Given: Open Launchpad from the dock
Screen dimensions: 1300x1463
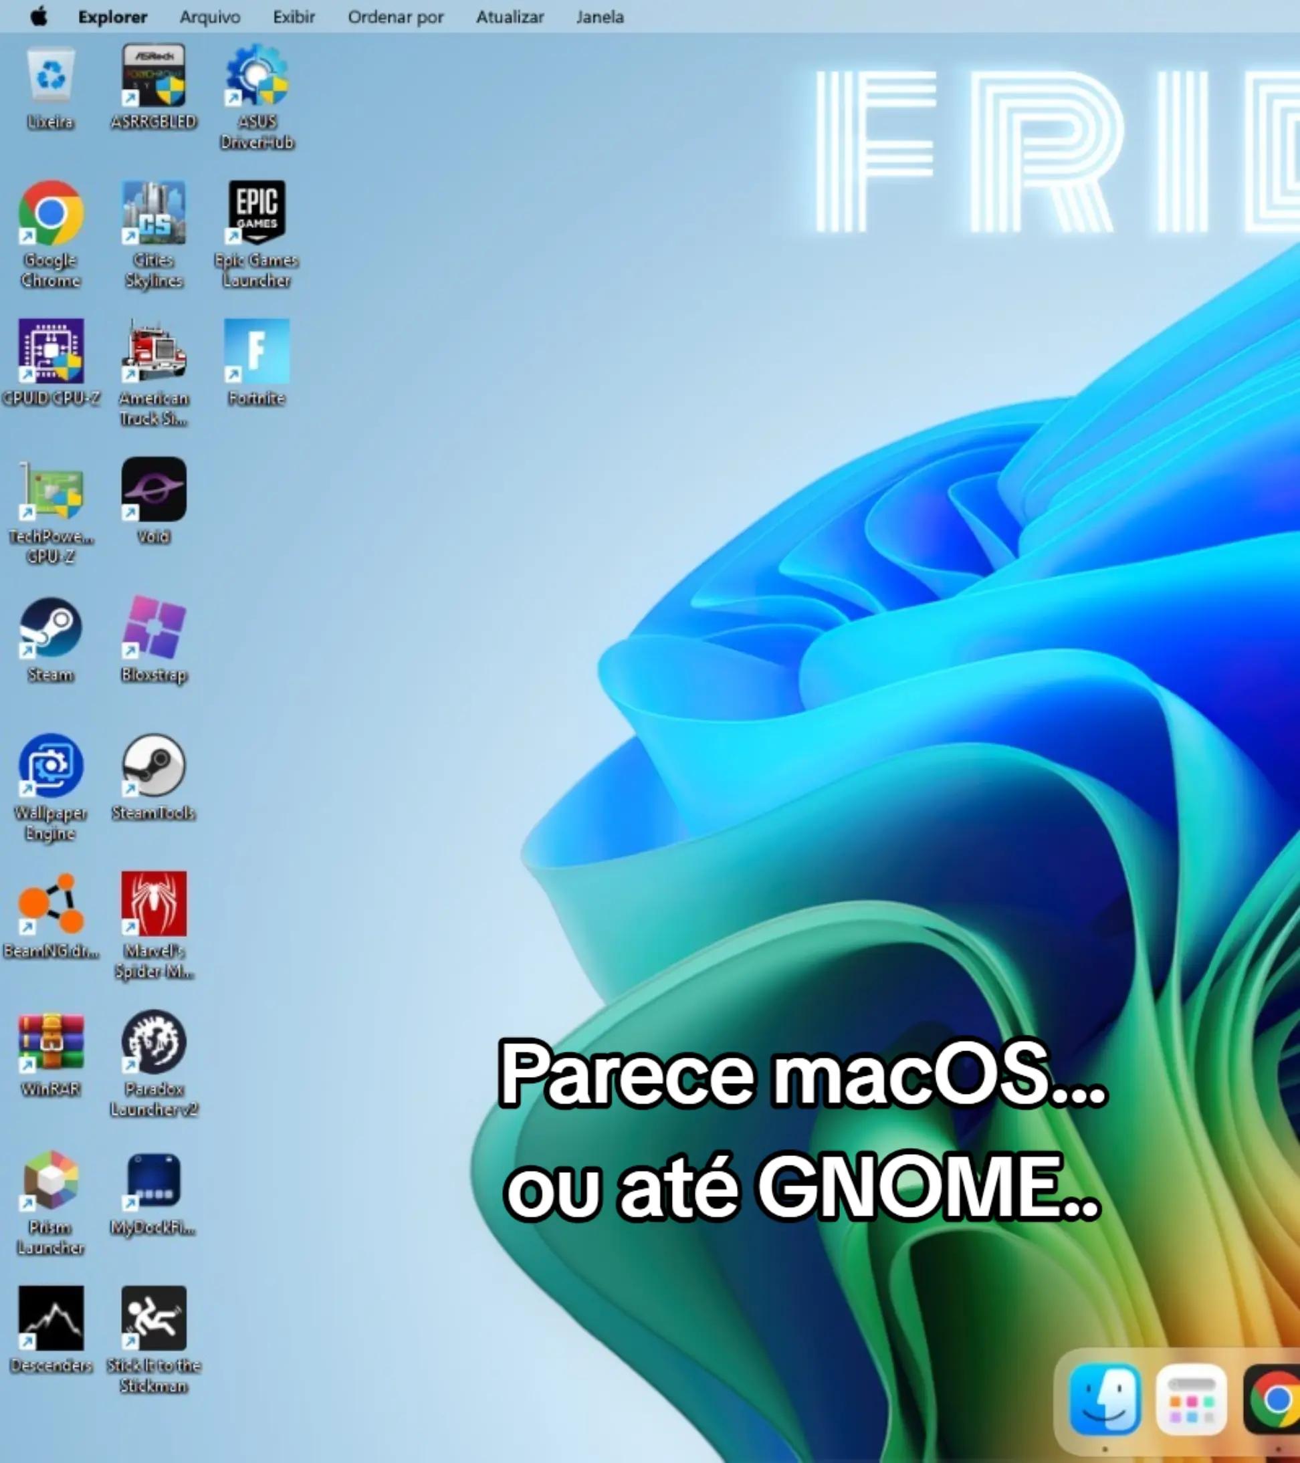Looking at the screenshot, I should (x=1191, y=1399).
